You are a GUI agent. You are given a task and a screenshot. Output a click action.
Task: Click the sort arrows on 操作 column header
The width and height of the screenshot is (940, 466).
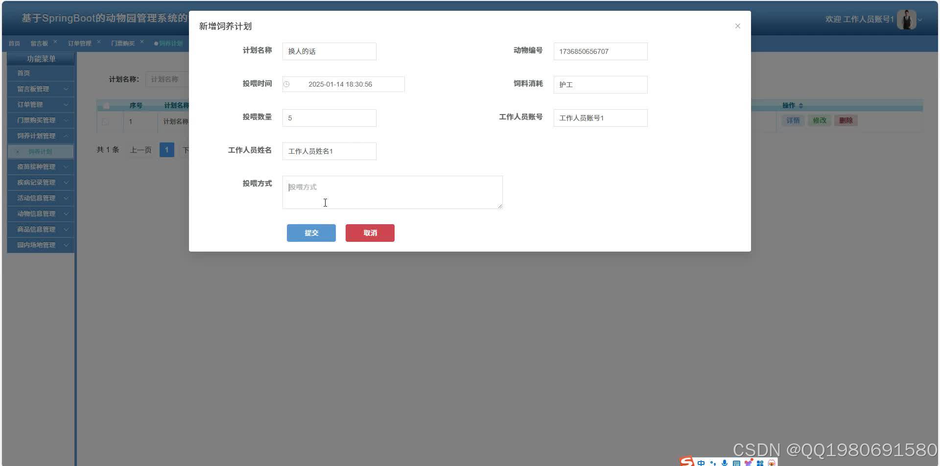801,105
